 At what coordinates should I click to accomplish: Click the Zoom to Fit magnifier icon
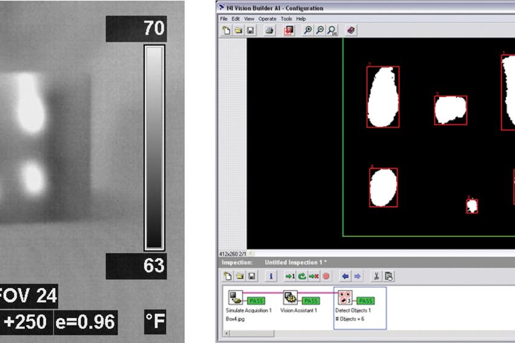332,30
